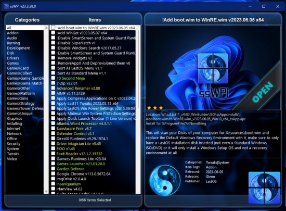This screenshot has height=211, width=286.
Task: Click the 0/66 Items Selected status bar
Action: tap(95, 200)
